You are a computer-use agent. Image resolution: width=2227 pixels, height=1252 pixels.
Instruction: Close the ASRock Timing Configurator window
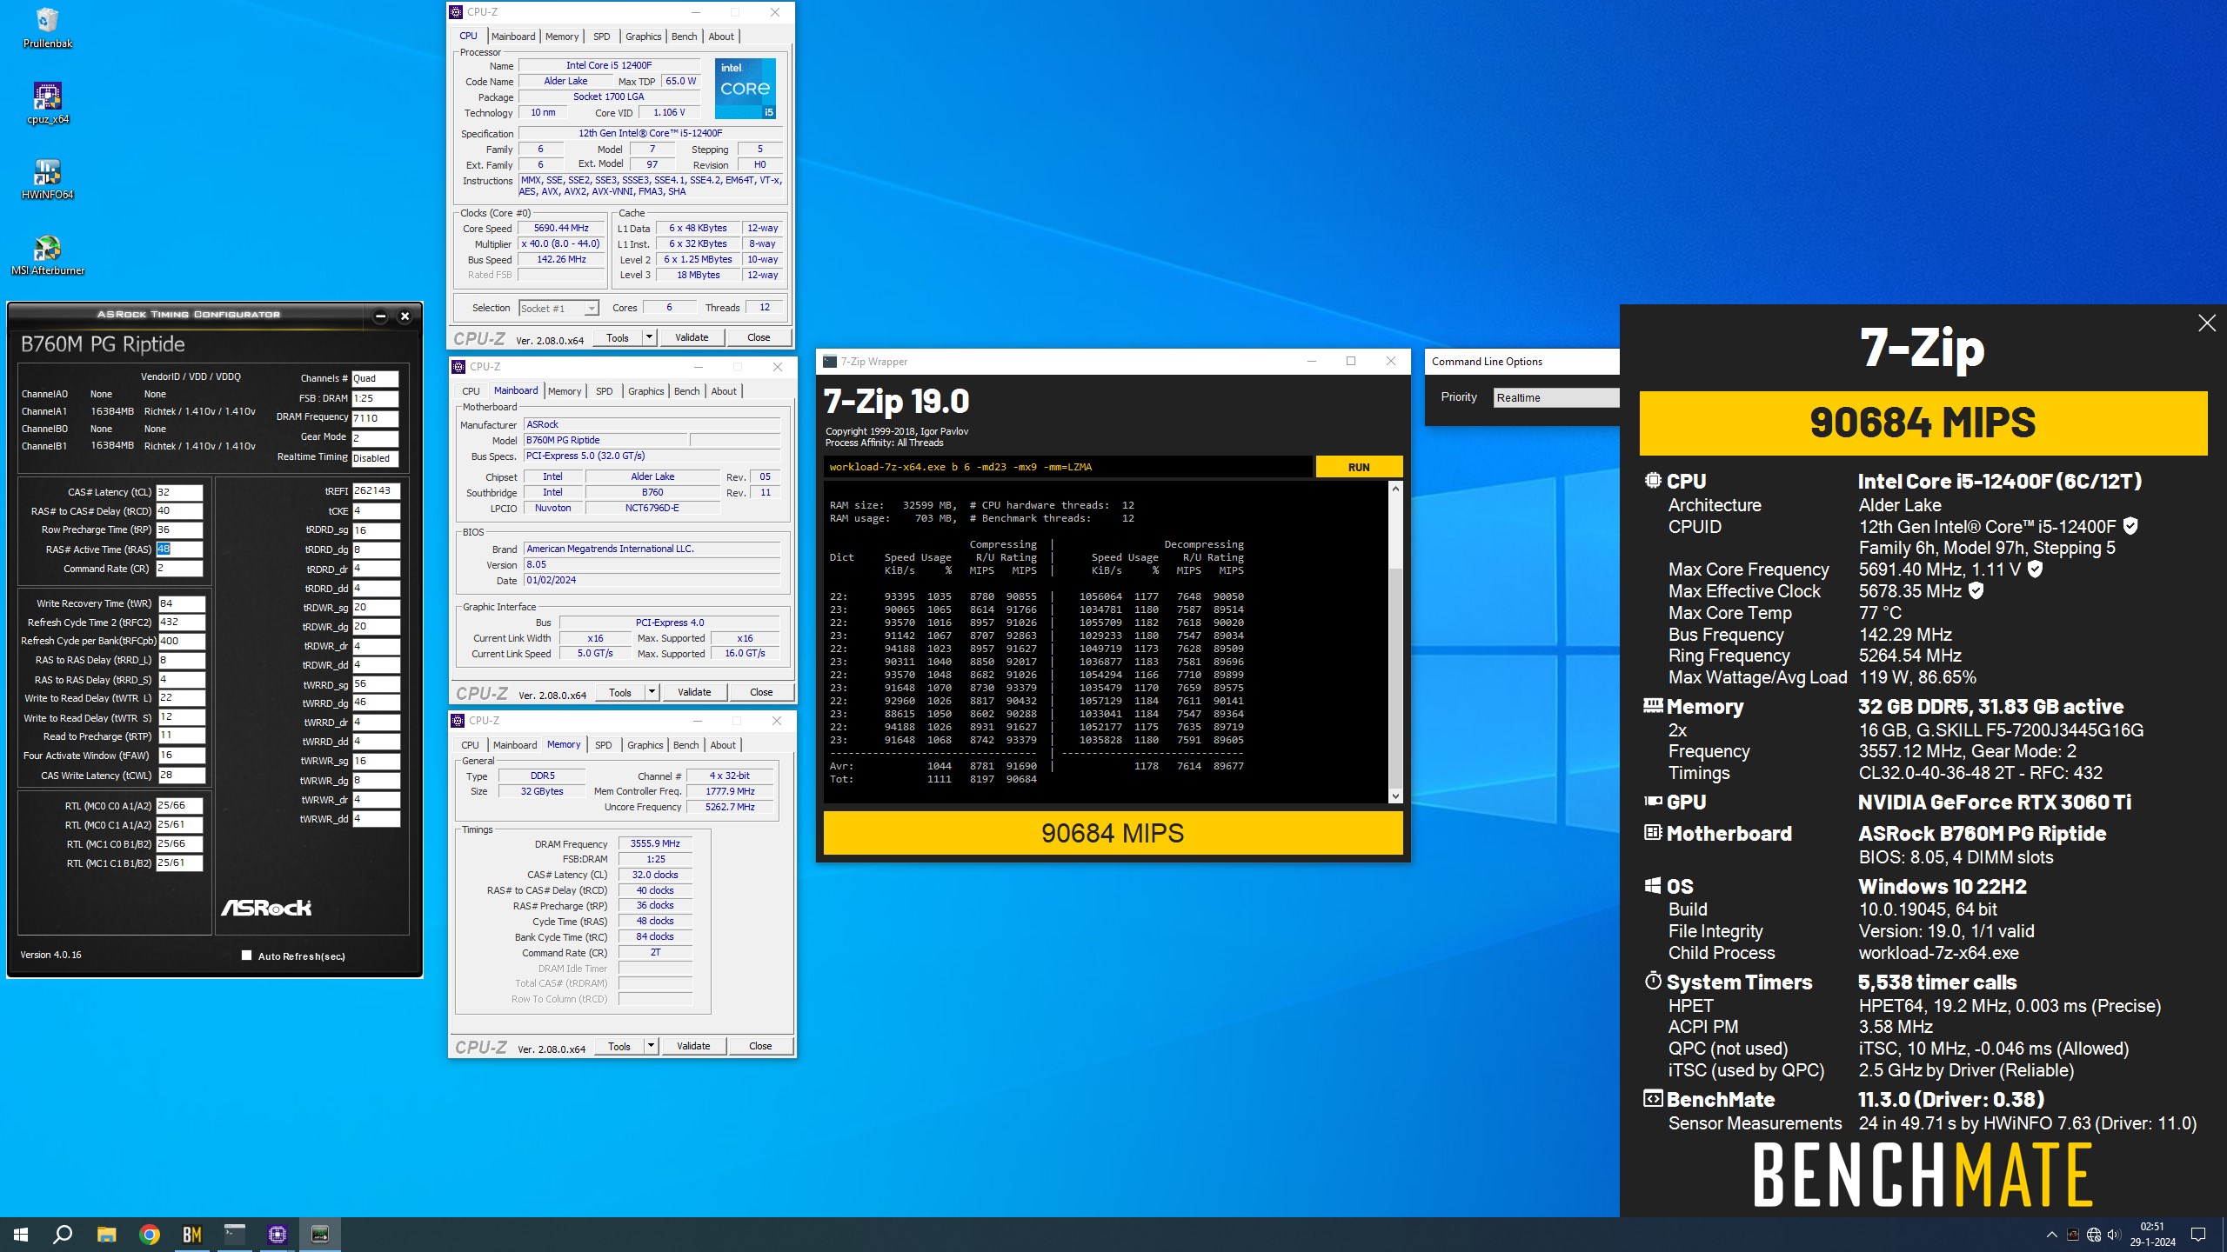[405, 316]
